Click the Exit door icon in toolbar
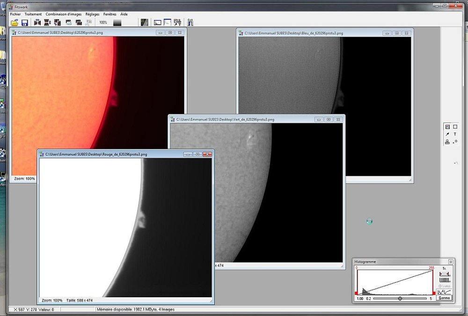Screen dimensions: 468x316 pyautogui.click(x=190, y=23)
